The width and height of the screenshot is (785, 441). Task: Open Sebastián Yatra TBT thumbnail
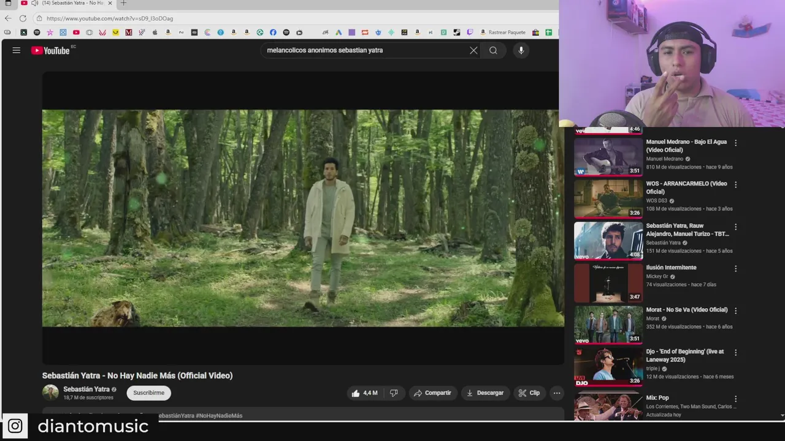coord(608,241)
